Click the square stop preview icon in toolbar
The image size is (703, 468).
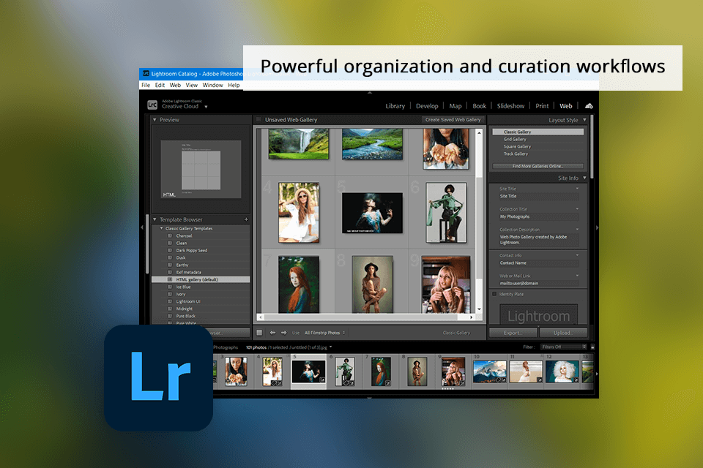pos(259,333)
